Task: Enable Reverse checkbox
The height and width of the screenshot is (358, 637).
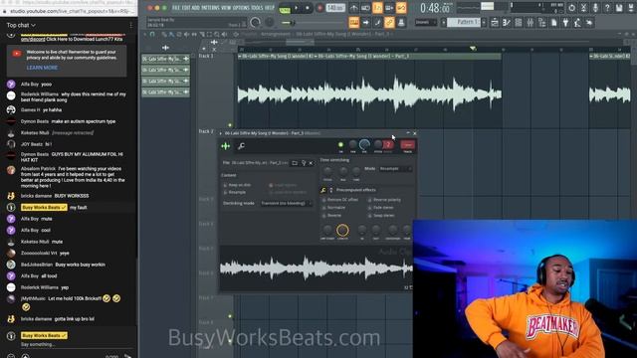Action: [x=323, y=215]
